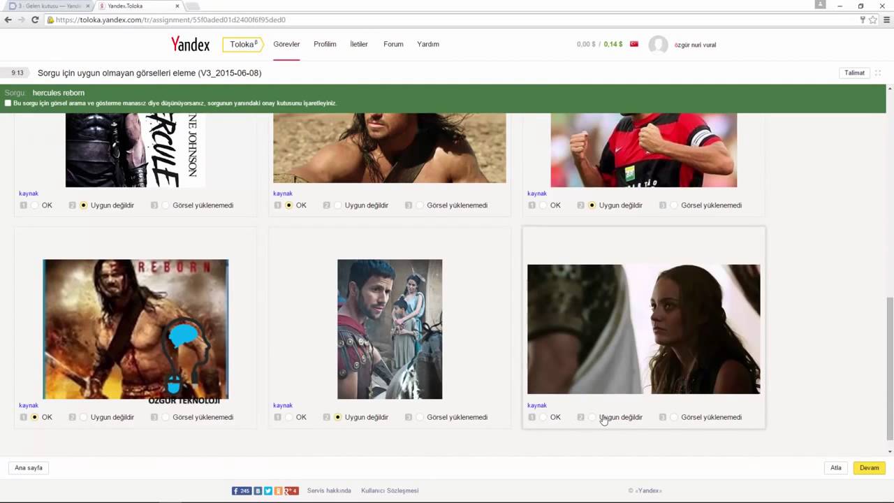Close the Gelen kutusu browser tab
The height and width of the screenshot is (503, 894).
(x=87, y=6)
